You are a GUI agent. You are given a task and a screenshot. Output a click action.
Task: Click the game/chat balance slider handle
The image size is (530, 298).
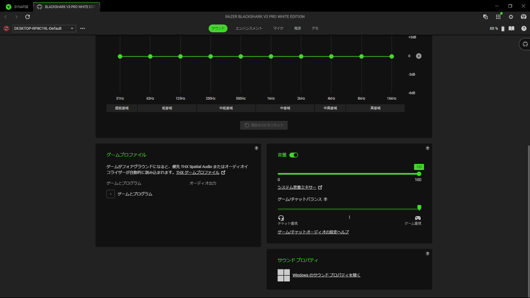point(419,208)
